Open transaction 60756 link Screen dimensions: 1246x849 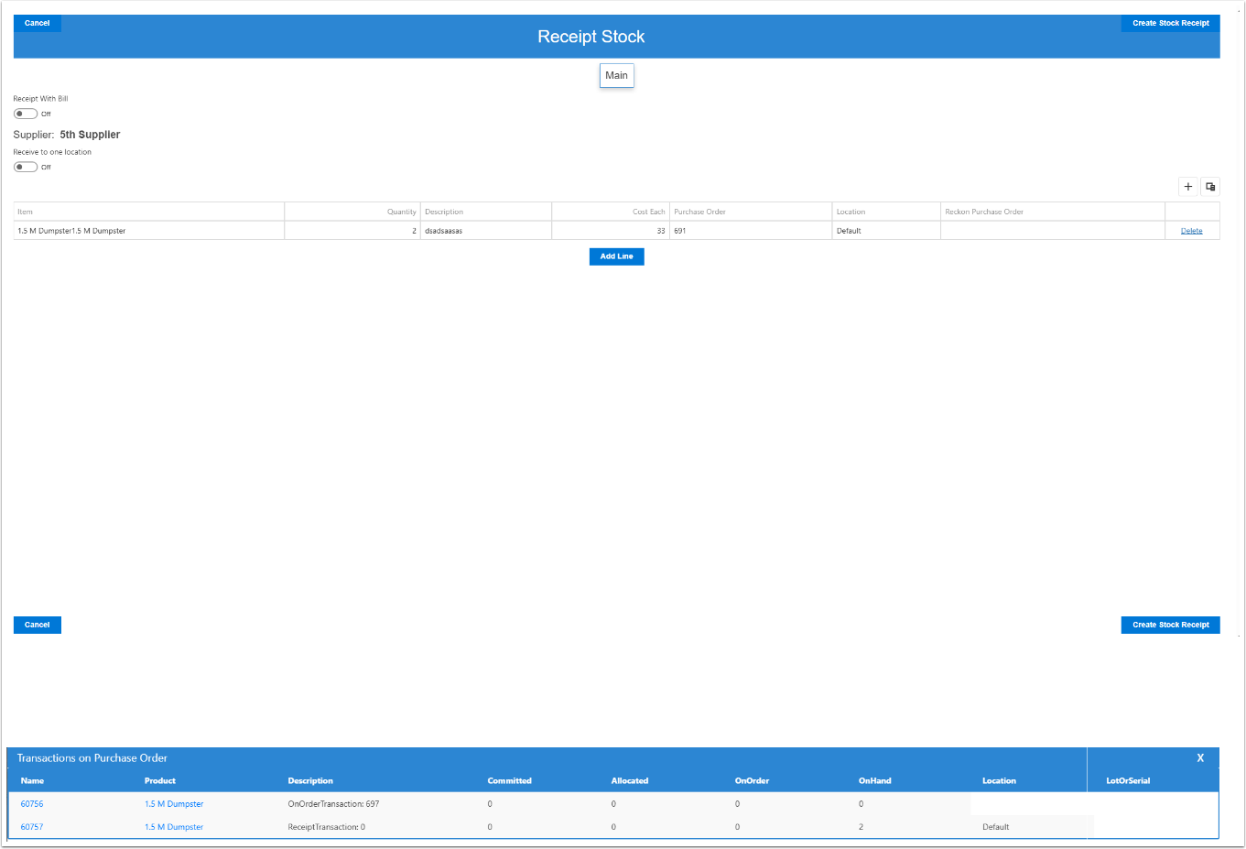[32, 804]
